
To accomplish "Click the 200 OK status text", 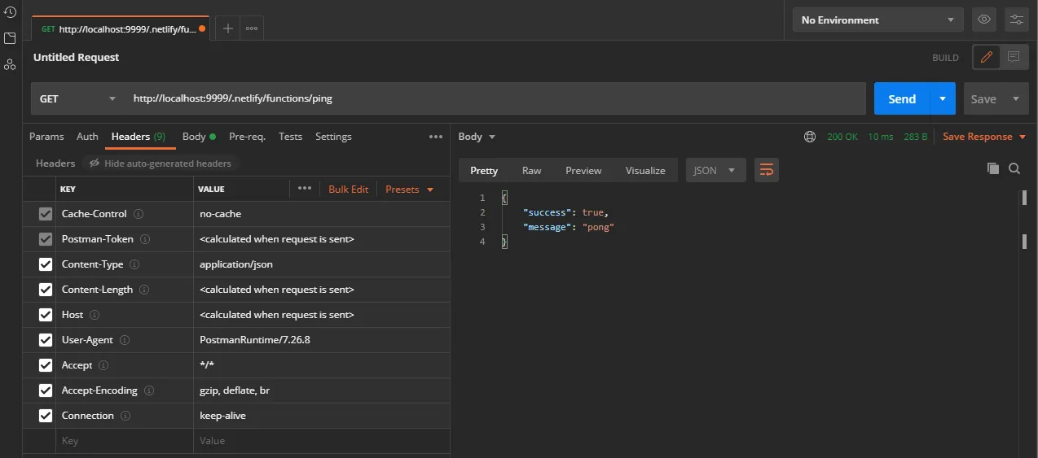I will point(842,137).
